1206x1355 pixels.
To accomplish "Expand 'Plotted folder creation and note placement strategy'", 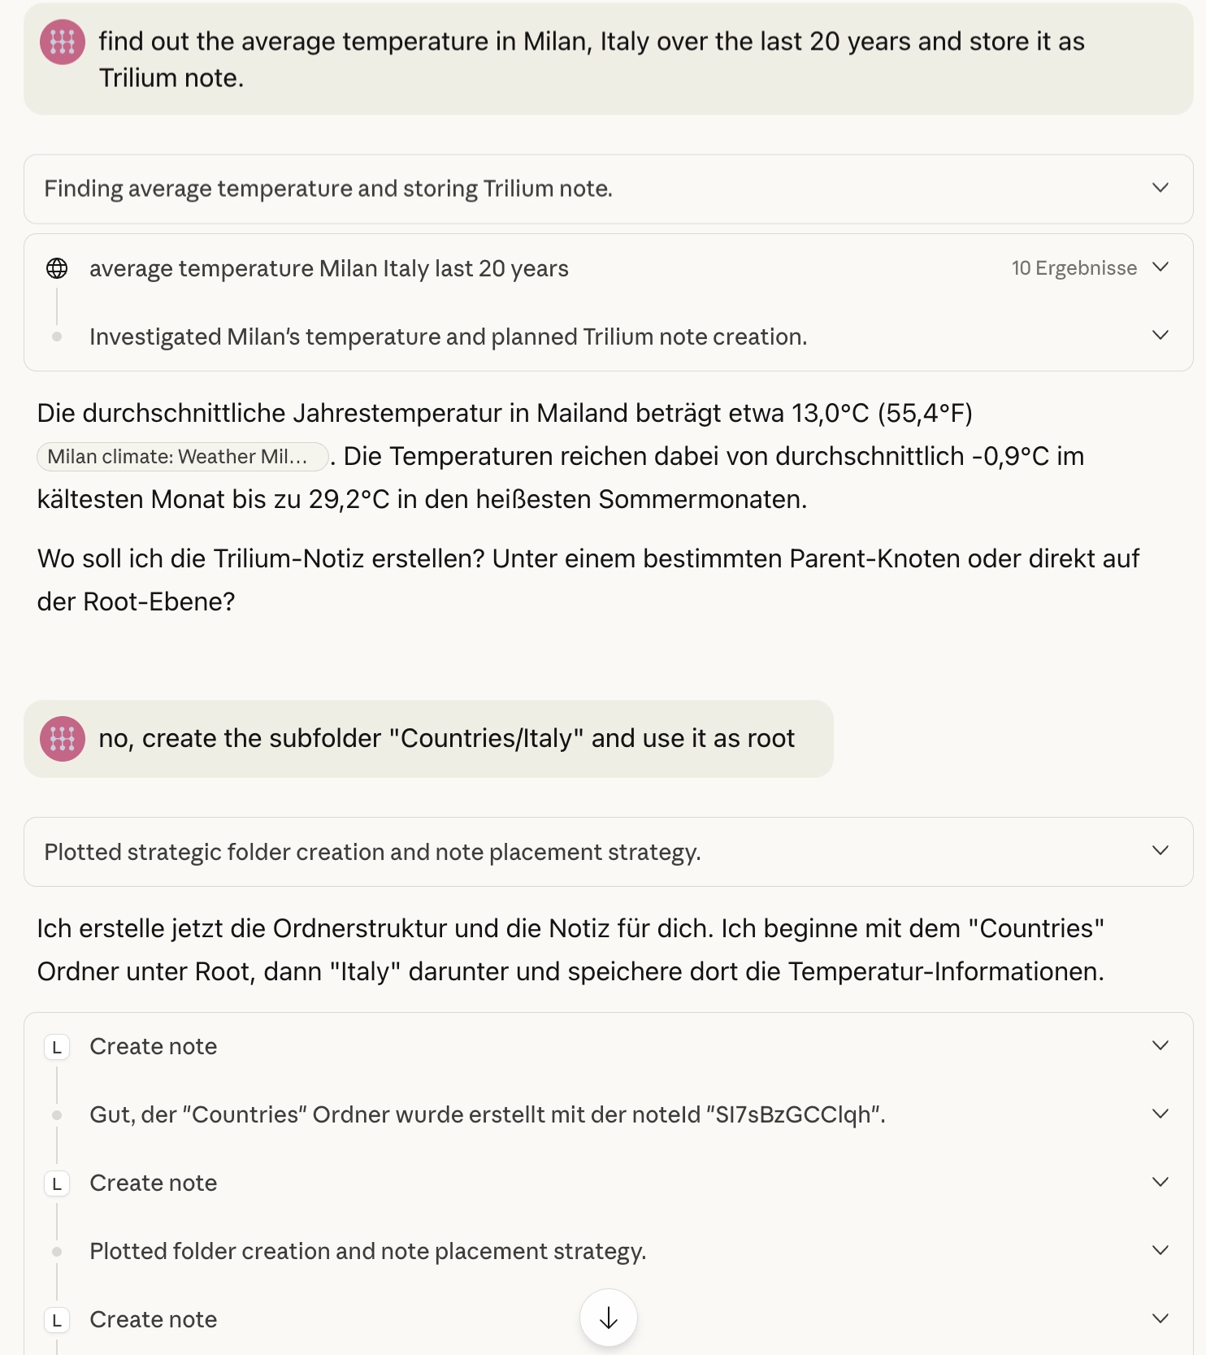I will pos(1160,1252).
